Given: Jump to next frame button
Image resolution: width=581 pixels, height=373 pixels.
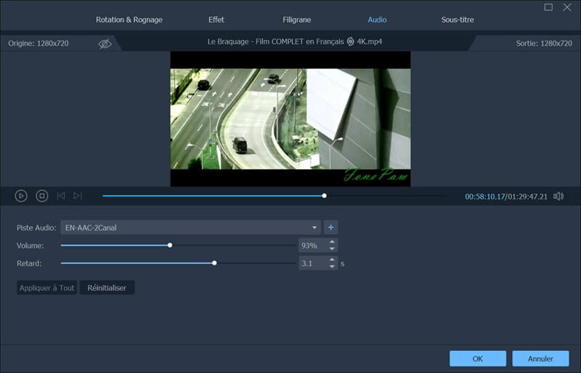Looking at the screenshot, I should point(78,196).
